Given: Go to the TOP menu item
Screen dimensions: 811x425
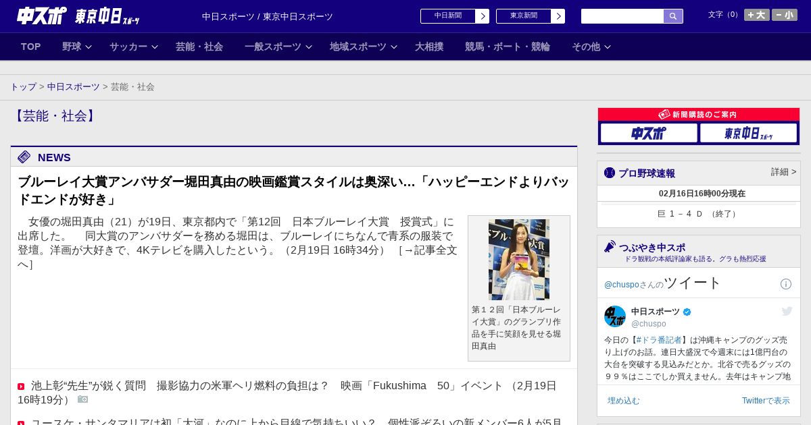Looking at the screenshot, I should click(x=31, y=47).
